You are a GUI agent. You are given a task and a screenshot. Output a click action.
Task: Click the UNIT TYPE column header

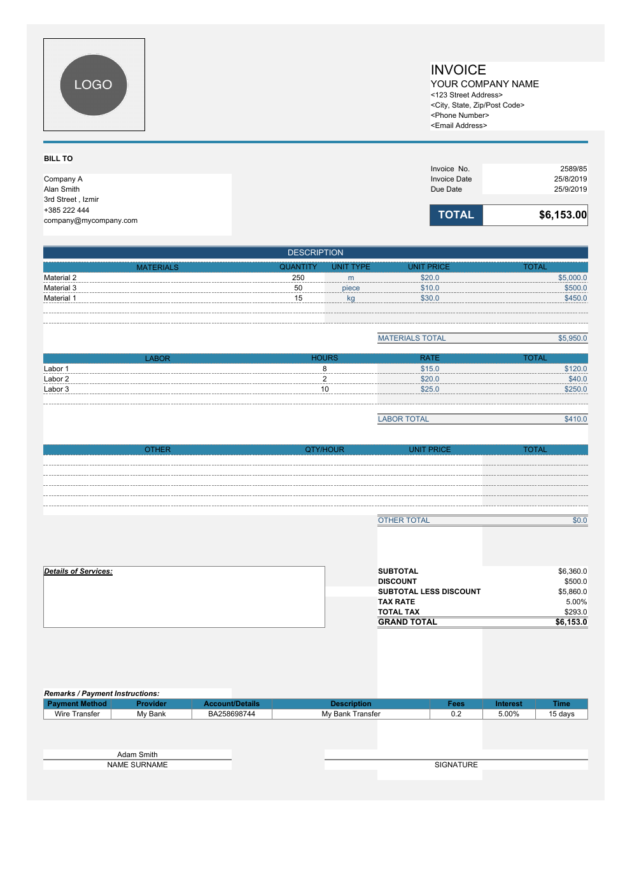(351, 267)
